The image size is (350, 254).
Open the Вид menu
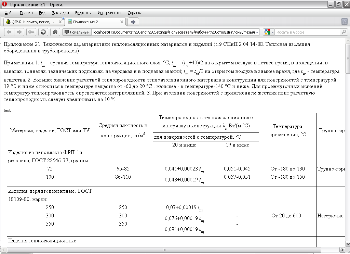click(42, 13)
